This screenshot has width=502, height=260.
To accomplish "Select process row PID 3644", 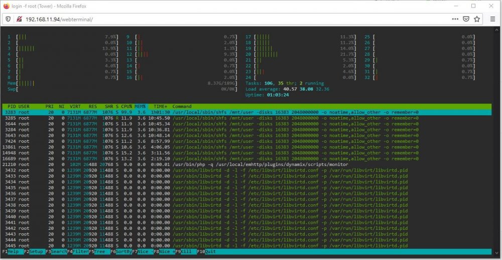I will tap(247, 124).
